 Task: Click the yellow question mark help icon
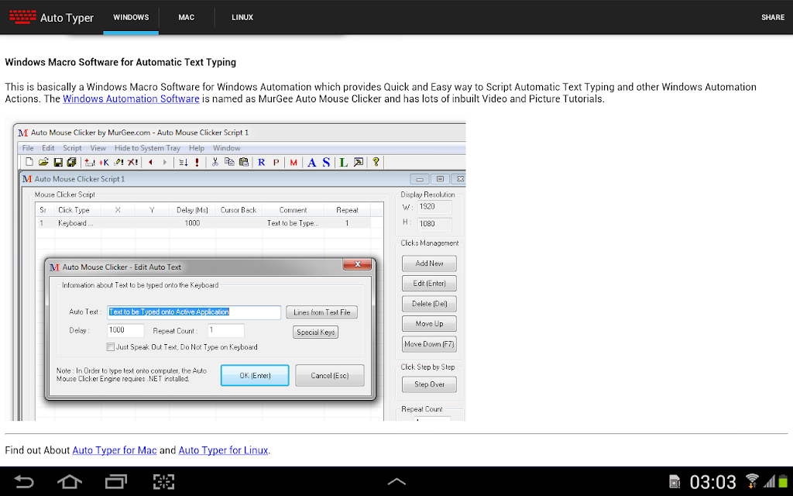(x=376, y=162)
